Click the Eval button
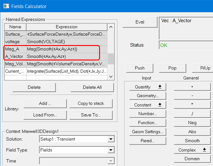The image size is (213, 166). click(x=140, y=22)
